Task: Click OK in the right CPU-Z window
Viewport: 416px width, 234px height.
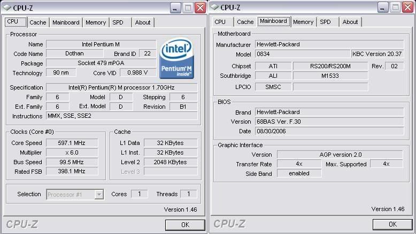Action: 392,224
